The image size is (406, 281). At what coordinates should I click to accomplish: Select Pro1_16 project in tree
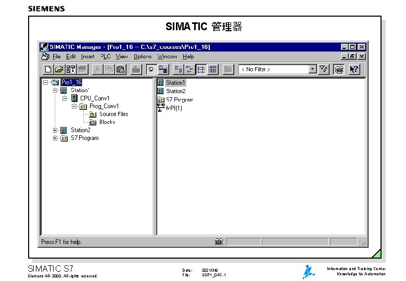coord(71,82)
